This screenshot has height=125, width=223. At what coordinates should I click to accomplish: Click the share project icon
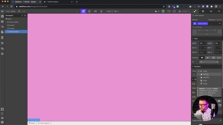[x=174, y=11]
